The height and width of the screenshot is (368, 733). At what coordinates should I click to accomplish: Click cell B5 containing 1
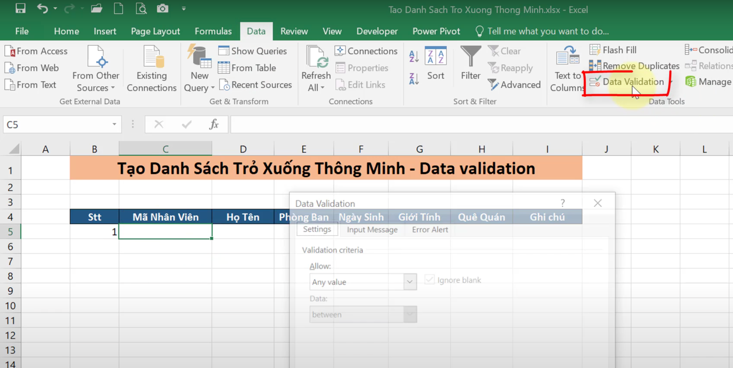94,231
